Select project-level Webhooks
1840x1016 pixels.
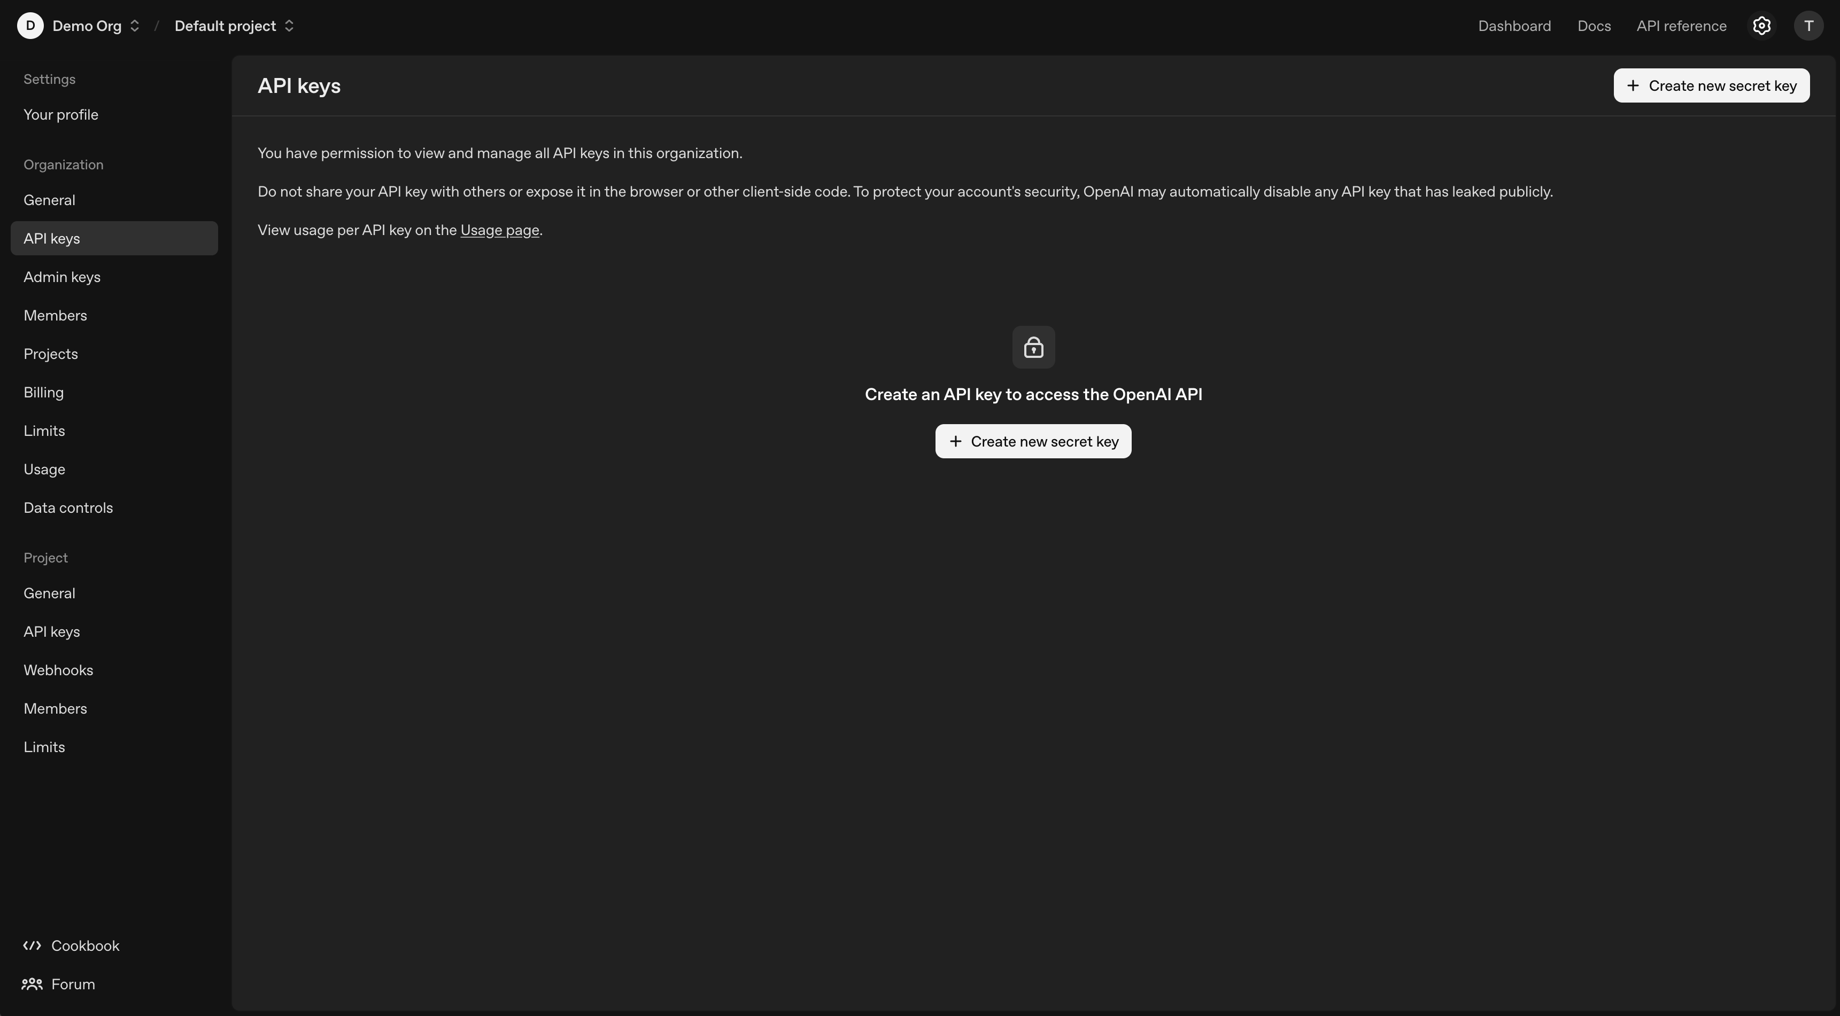[x=58, y=670]
